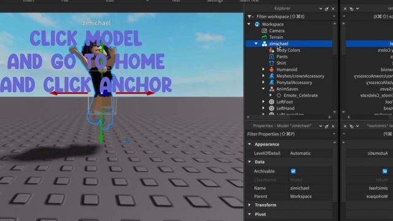Expand the LeftHand node

click(263, 108)
